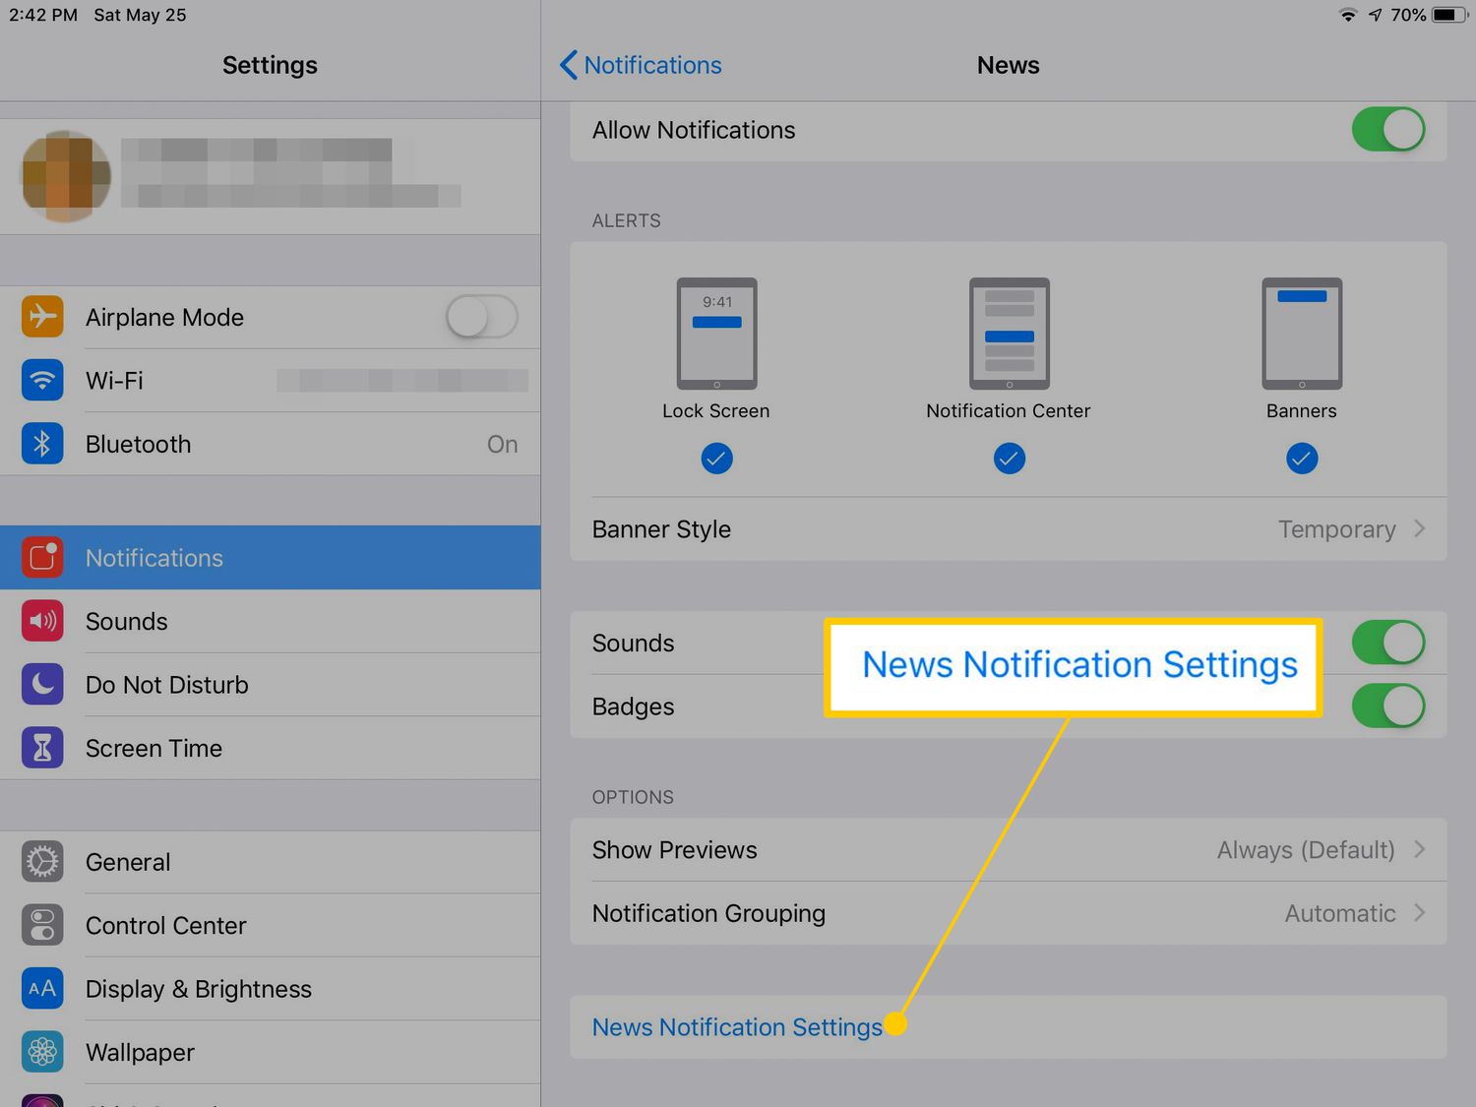Go back to Notifications list

coord(642,65)
